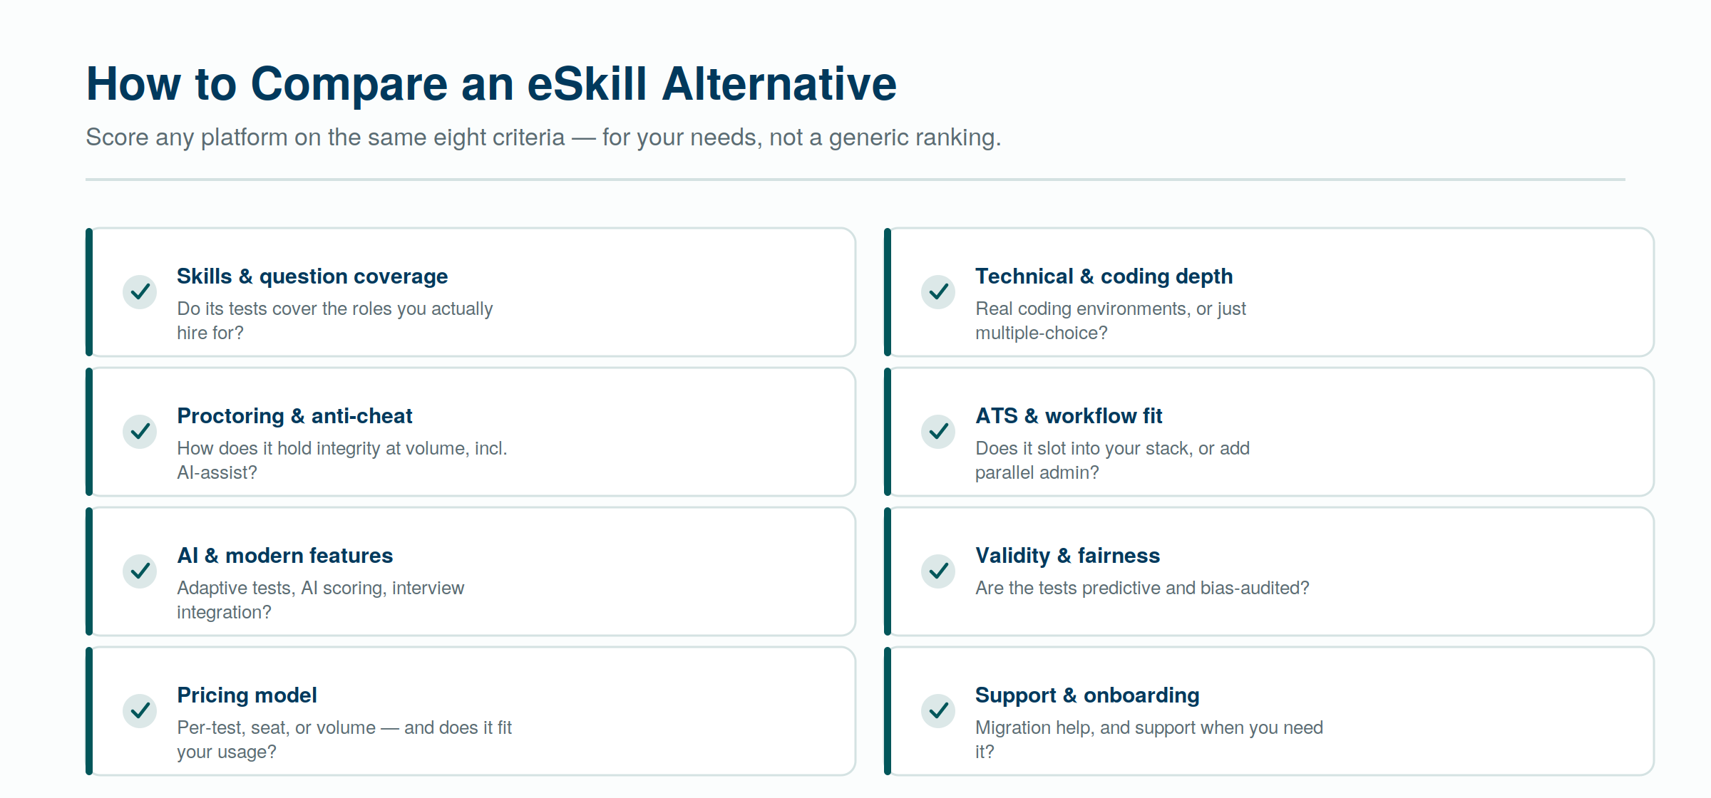Image resolution: width=1711 pixels, height=798 pixels.
Task: Click the text 'Do its tests cover the roles you actually hire for?'
Action: (334, 321)
